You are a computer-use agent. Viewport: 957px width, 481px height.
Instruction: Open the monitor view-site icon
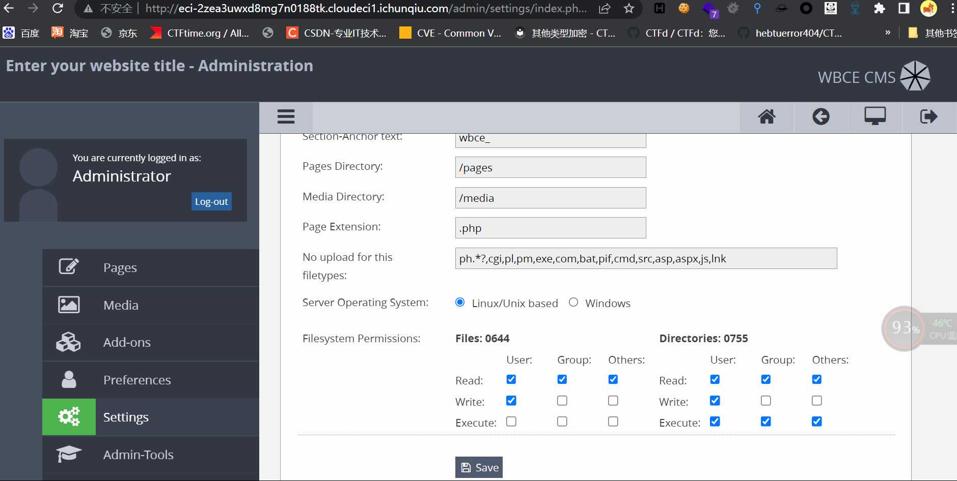(874, 116)
